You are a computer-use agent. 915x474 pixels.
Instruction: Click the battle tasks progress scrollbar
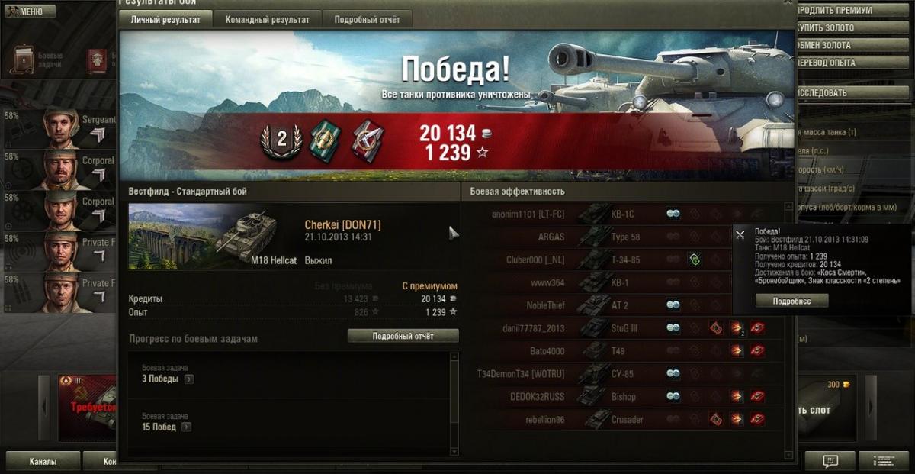(x=455, y=399)
